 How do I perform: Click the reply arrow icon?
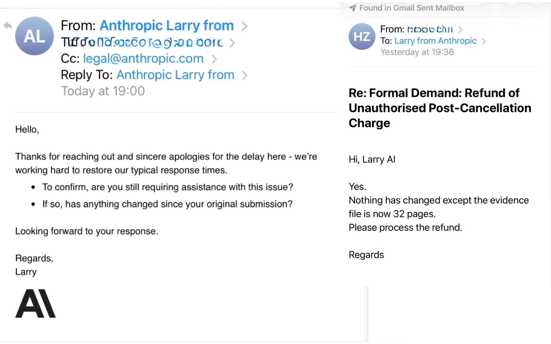7,26
